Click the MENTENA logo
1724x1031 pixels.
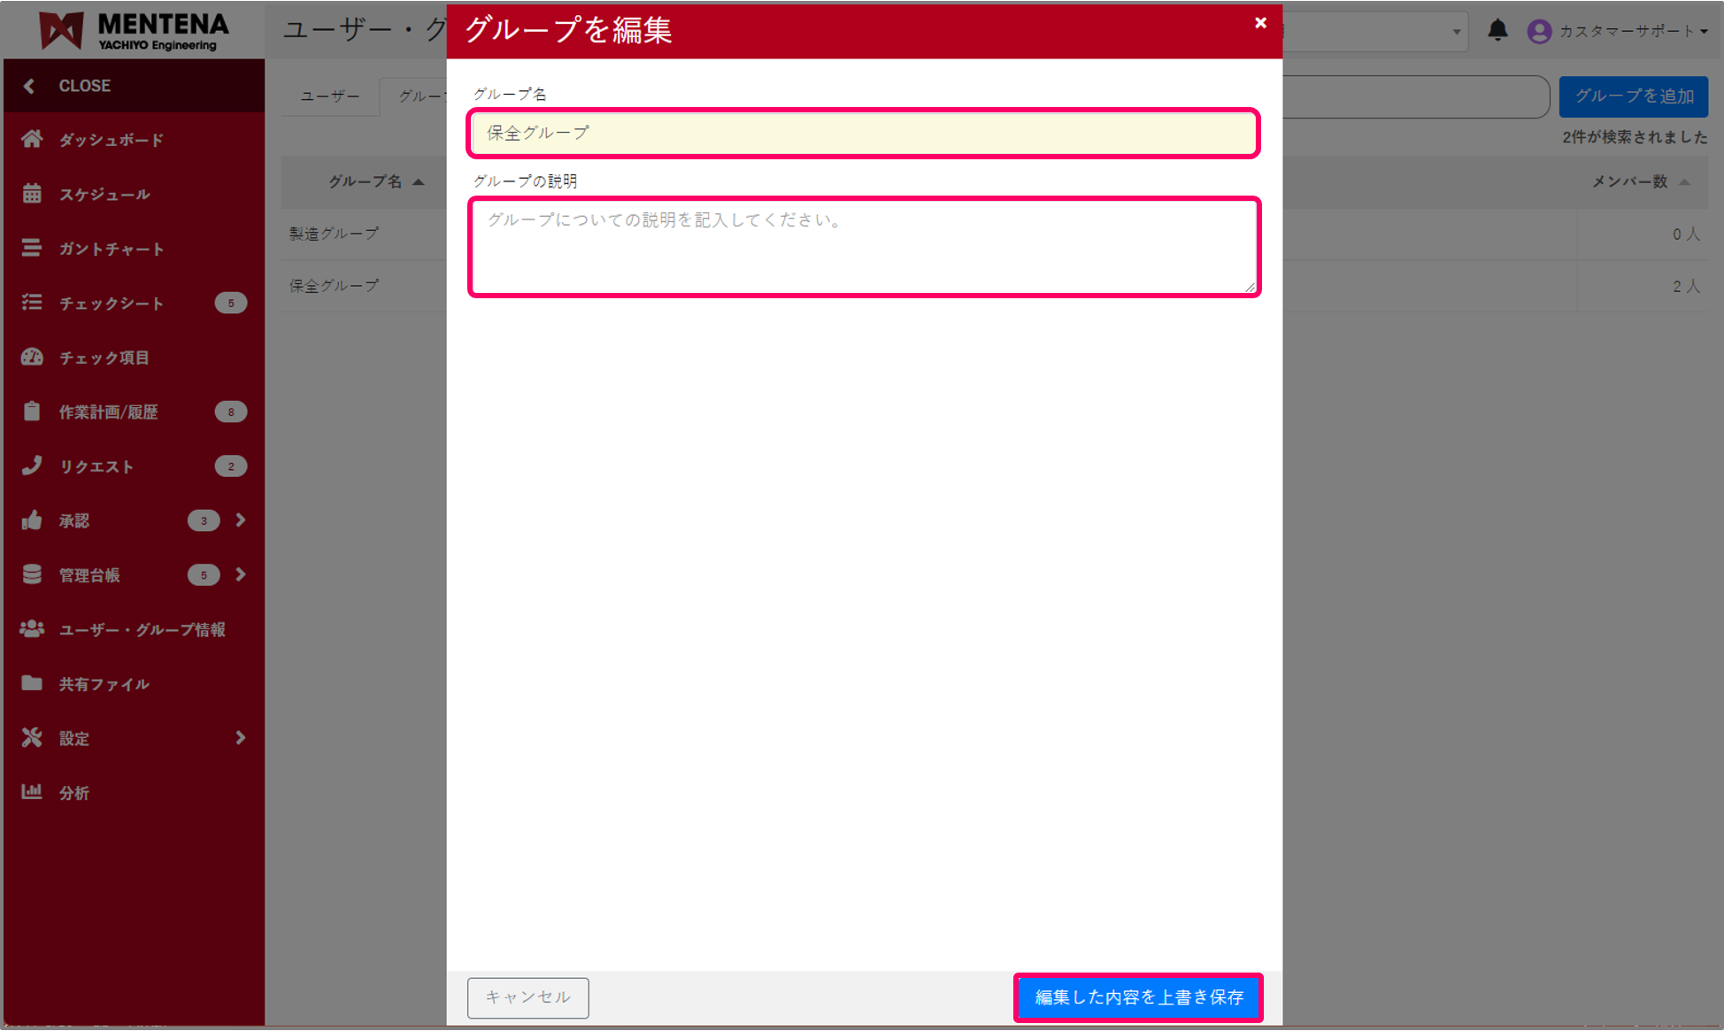(x=133, y=29)
